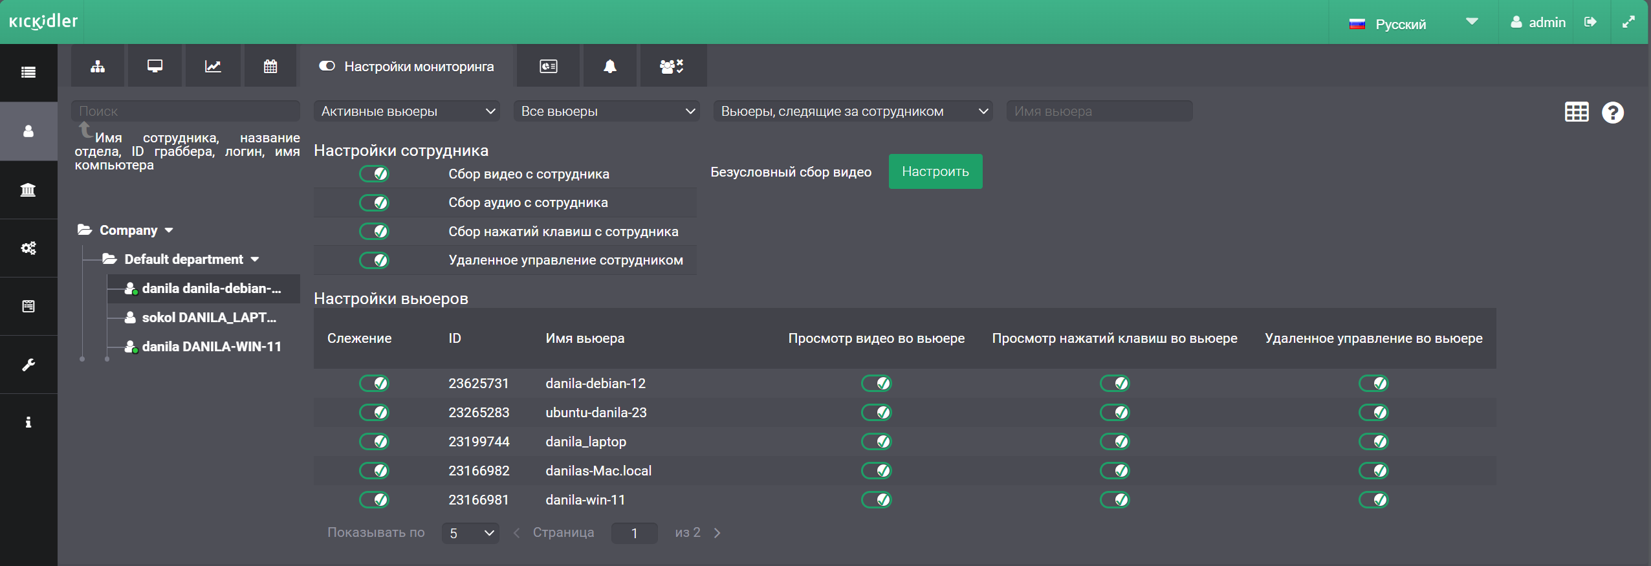Click viewer ID 23166981
The width and height of the screenshot is (1651, 566).
[479, 499]
